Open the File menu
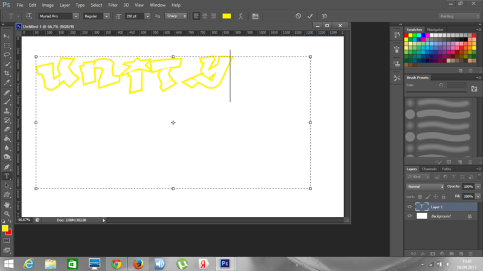Screen dimensions: 483x271 pyautogui.click(x=20, y=5)
